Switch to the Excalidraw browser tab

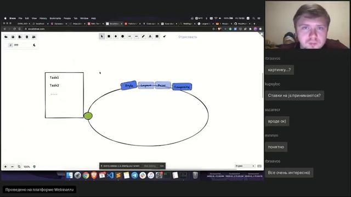click(114, 24)
